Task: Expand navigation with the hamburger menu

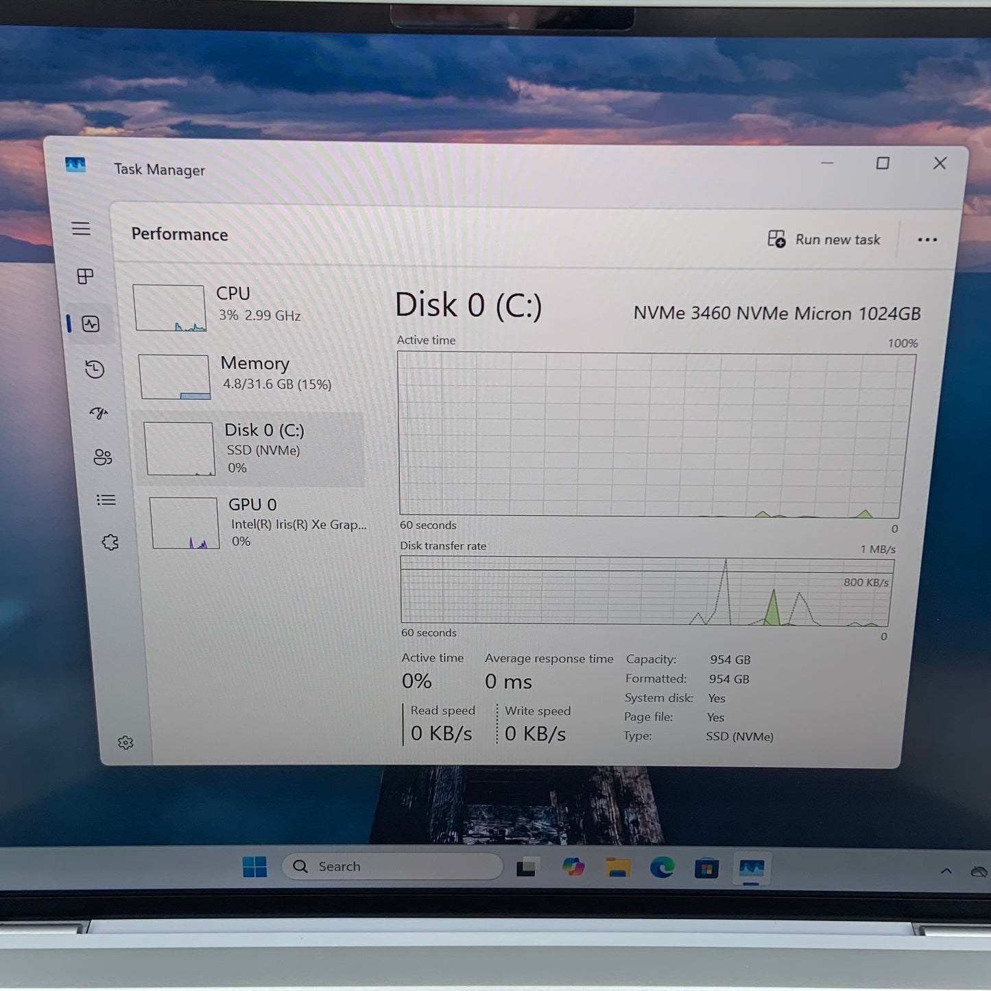Action: [x=82, y=229]
